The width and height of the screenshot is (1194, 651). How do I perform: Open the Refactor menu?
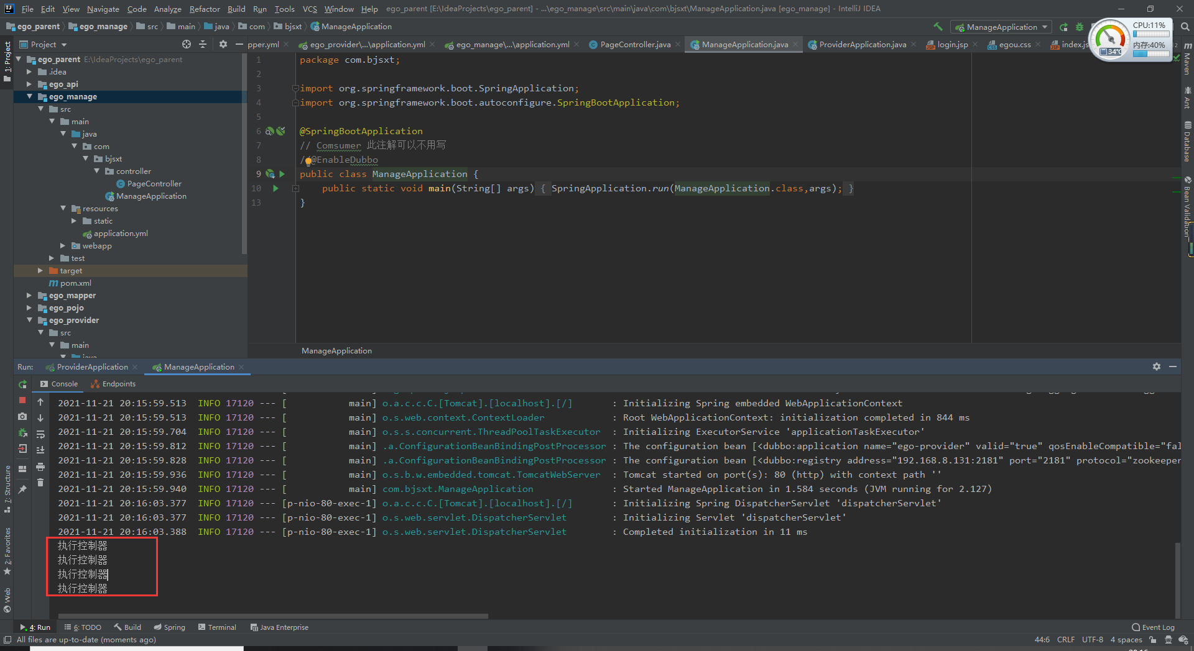pos(205,9)
